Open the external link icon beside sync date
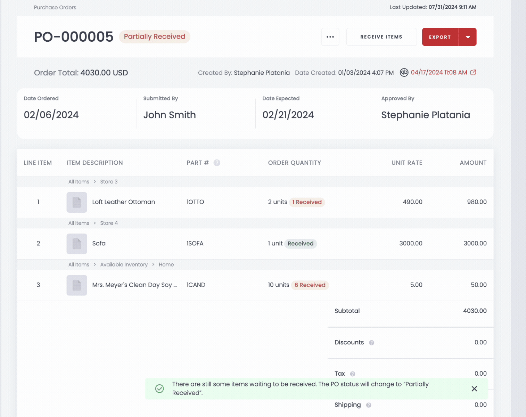The width and height of the screenshot is (526, 417). (473, 72)
